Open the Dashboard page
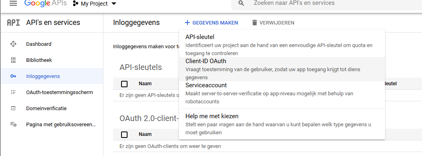Image resolution: width=422 pixels, height=156 pixels. [x=51, y=44]
